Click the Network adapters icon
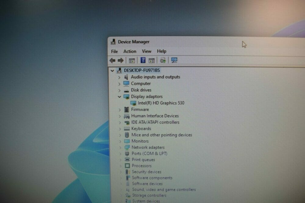Screen dimensions: 305x203 127,148
